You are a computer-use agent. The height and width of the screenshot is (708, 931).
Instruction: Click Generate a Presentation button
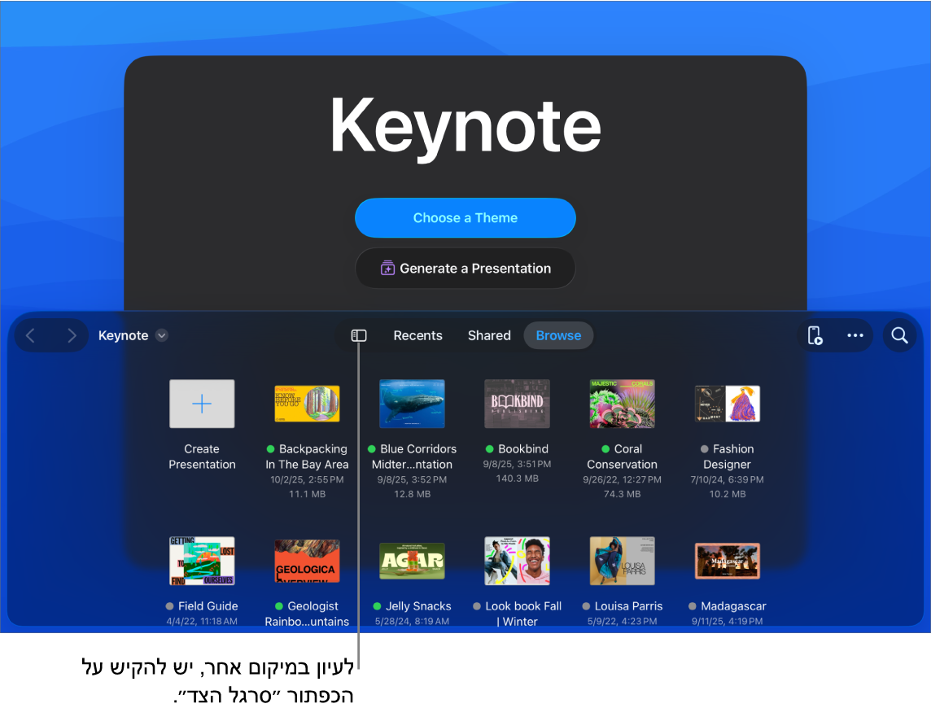(x=465, y=269)
